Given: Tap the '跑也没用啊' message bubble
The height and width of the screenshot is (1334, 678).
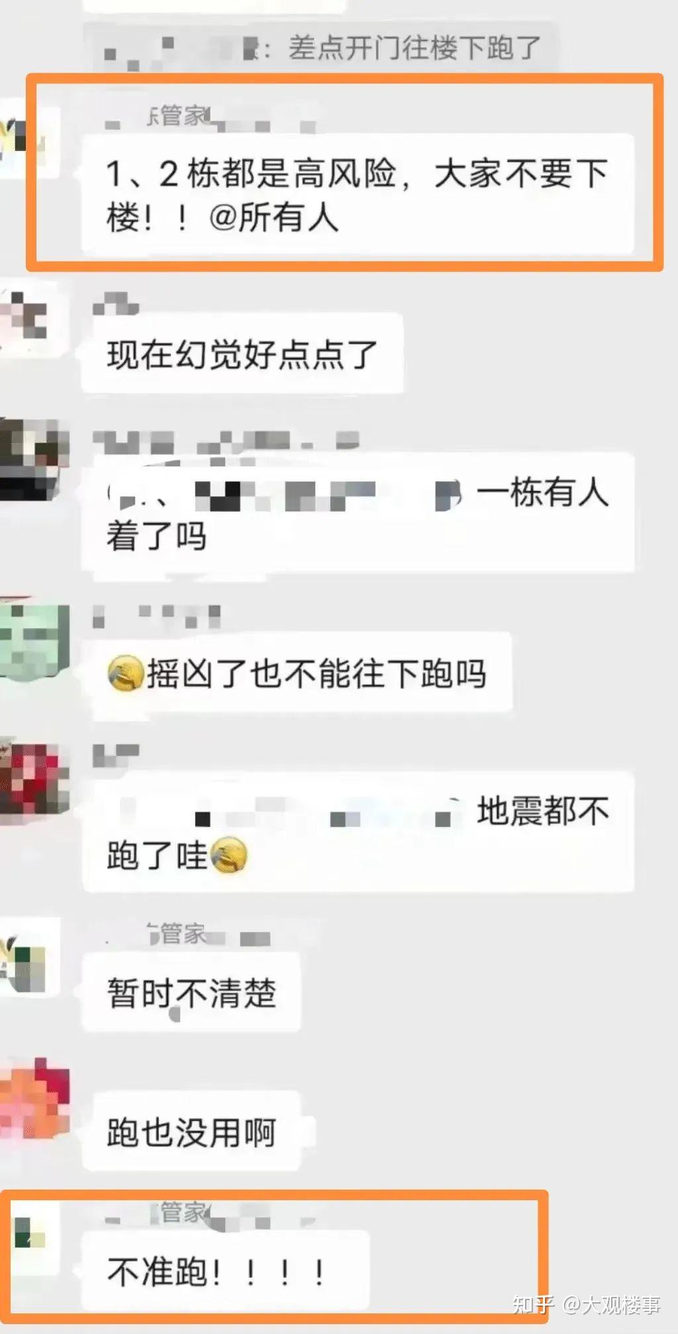Looking at the screenshot, I should [191, 1132].
